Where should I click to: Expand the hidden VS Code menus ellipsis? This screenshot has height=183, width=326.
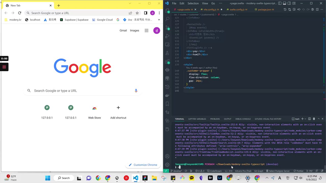pos(221,3)
